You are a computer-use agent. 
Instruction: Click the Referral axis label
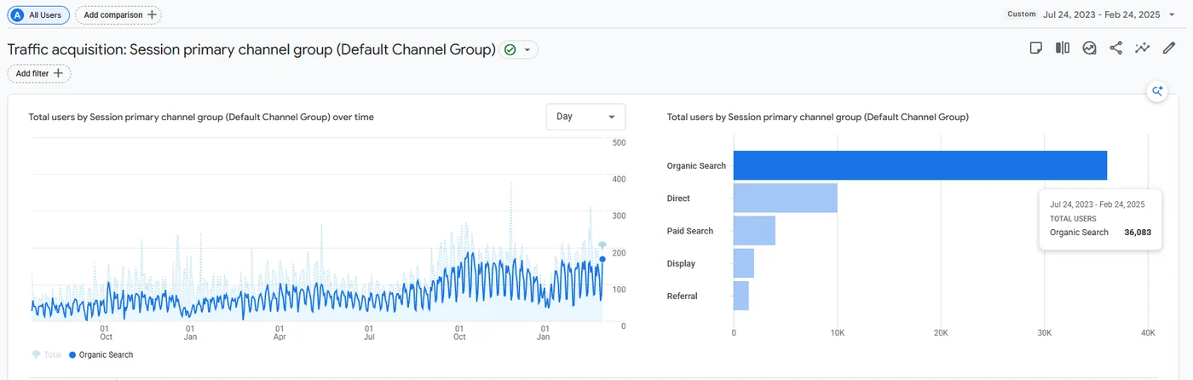coord(683,297)
